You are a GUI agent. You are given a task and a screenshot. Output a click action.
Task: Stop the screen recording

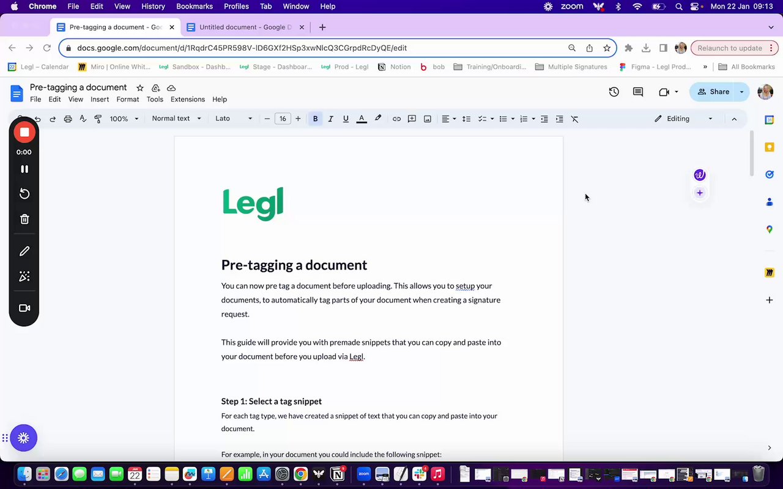click(x=24, y=132)
